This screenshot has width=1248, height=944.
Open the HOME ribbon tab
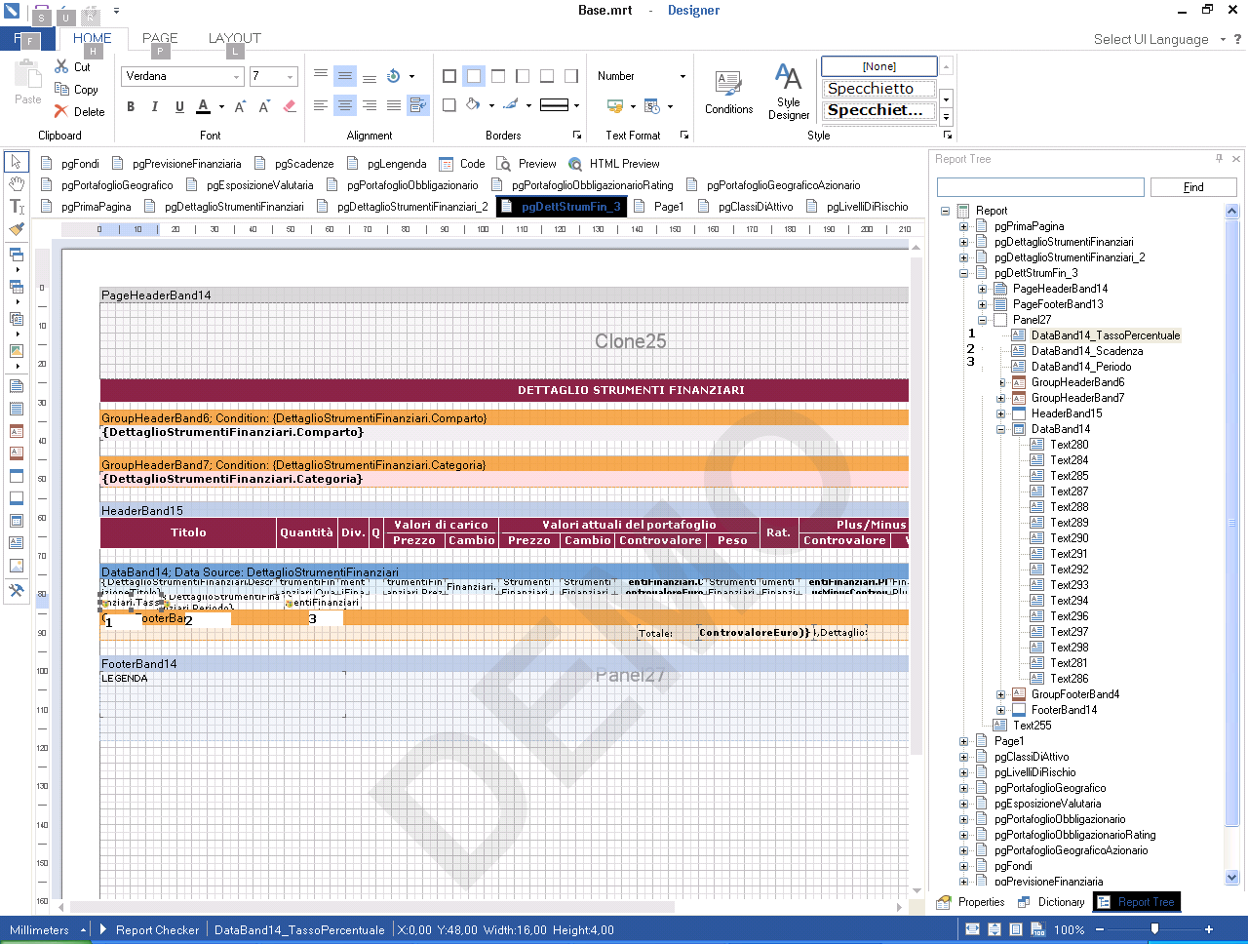click(x=93, y=39)
